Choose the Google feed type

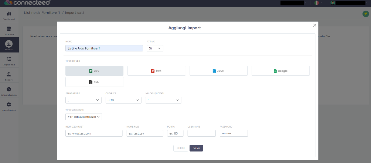point(280,71)
